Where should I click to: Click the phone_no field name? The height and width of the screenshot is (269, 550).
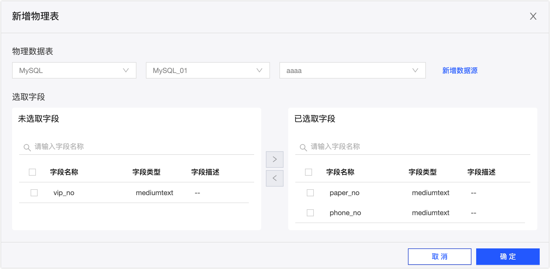pyautogui.click(x=345, y=213)
